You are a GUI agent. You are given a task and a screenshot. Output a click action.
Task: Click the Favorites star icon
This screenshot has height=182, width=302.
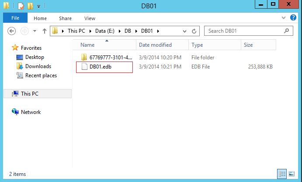15,48
